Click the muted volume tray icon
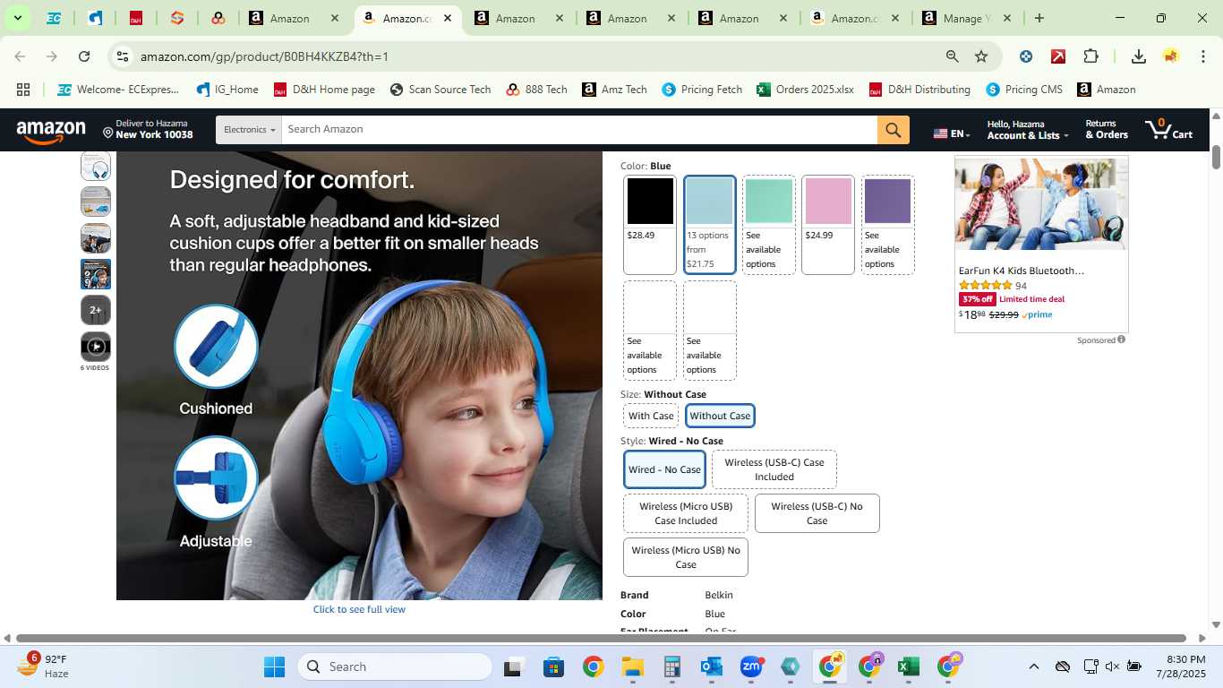The height and width of the screenshot is (688, 1223). 1112,666
